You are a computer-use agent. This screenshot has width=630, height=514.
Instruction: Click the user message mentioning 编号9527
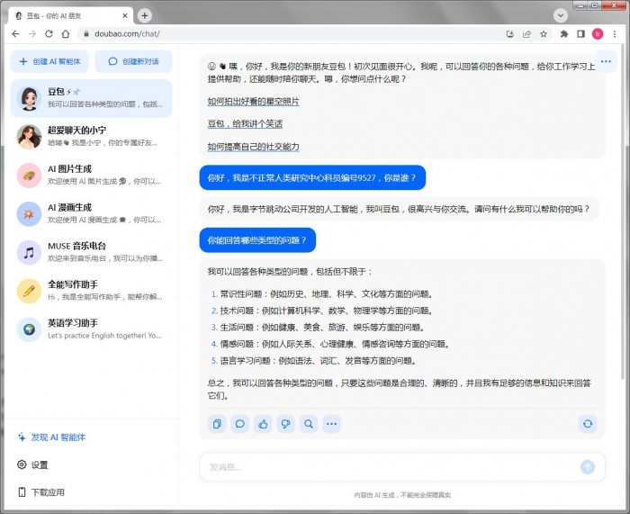click(312, 177)
